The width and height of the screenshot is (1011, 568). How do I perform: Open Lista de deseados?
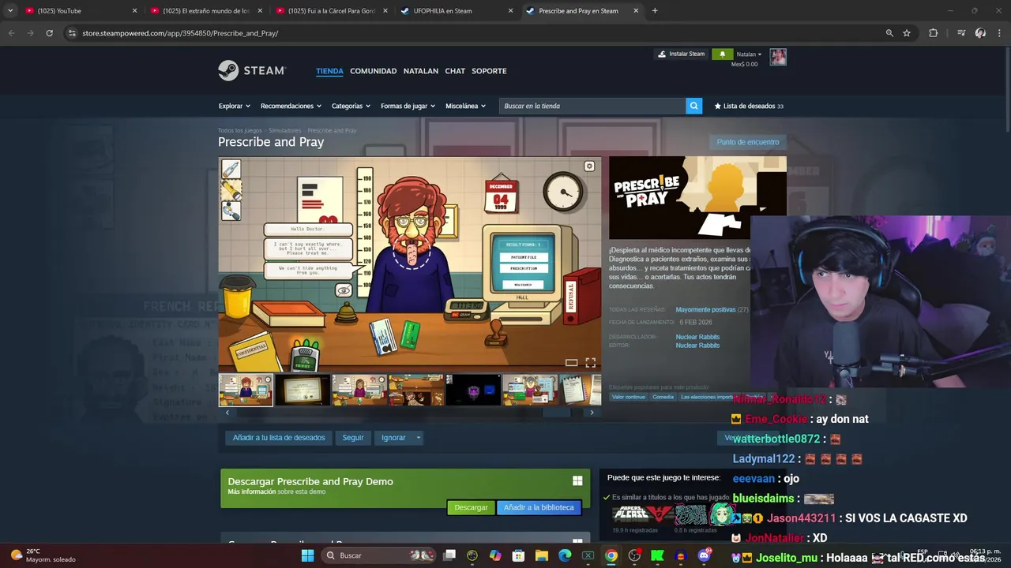(x=749, y=106)
